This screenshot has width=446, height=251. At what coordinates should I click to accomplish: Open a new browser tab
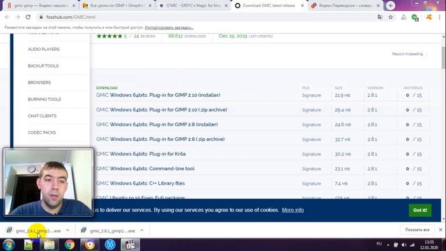pyautogui.click(x=390, y=6)
